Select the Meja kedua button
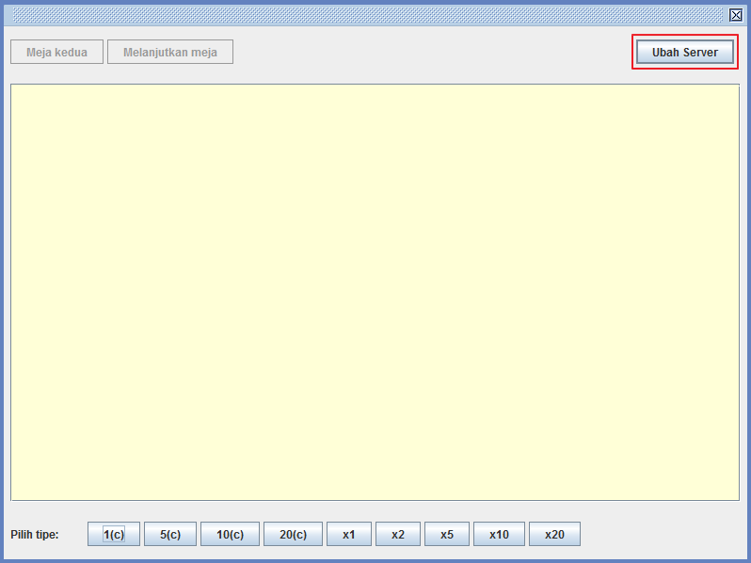Viewport: 751px width, 563px height. pos(57,52)
